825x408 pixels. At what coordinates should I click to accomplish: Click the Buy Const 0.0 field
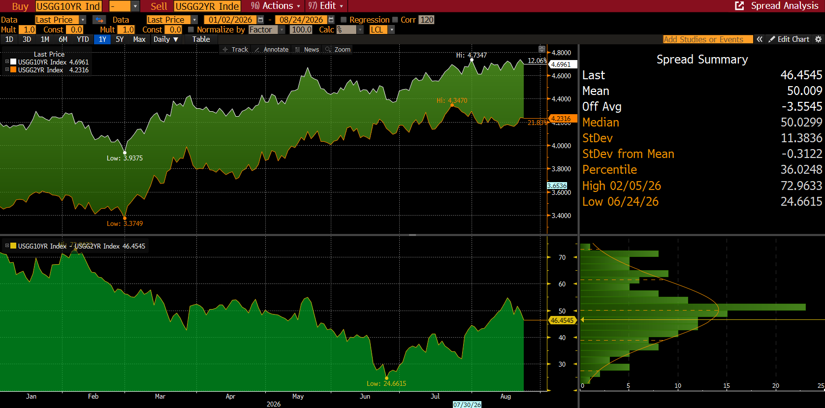(75, 30)
